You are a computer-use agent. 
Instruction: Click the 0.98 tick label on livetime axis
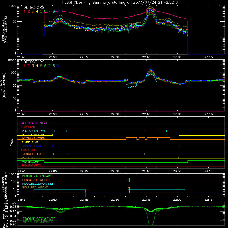[x=13, y=207]
